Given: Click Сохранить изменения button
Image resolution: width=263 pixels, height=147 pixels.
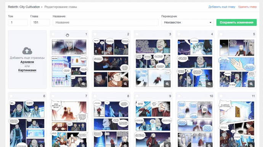Looking at the screenshot, I should pyautogui.click(x=236, y=22).
